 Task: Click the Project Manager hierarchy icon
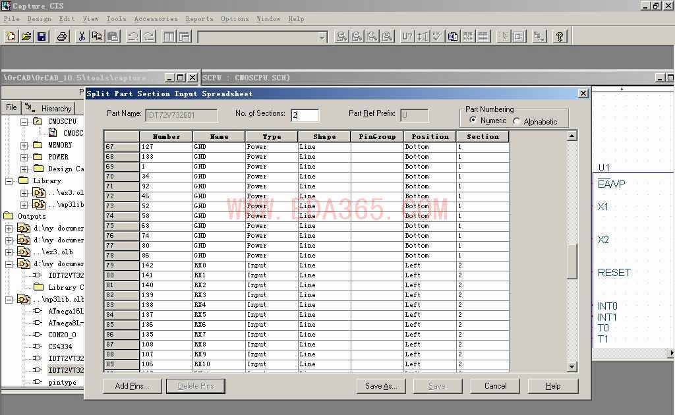tap(539, 36)
